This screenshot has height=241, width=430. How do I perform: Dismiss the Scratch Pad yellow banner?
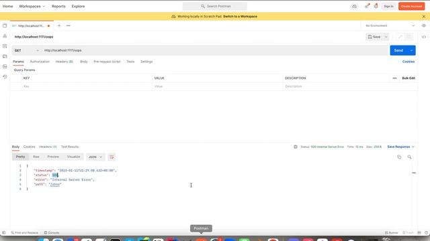[x=424, y=16]
